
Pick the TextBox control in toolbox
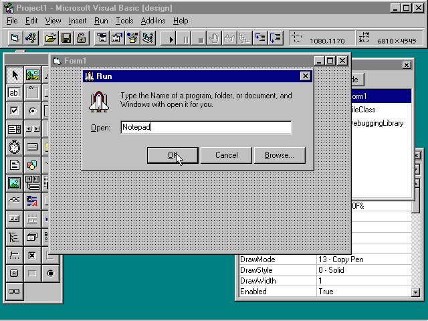(x=14, y=93)
